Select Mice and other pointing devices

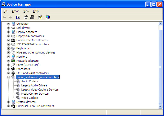pos(36,52)
